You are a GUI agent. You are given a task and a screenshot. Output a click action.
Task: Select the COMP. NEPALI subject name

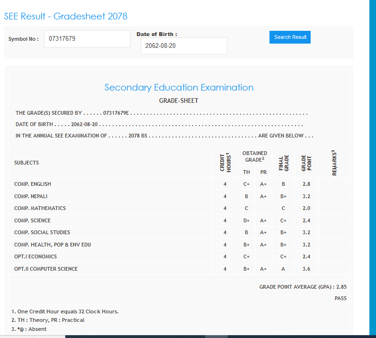(x=31, y=196)
